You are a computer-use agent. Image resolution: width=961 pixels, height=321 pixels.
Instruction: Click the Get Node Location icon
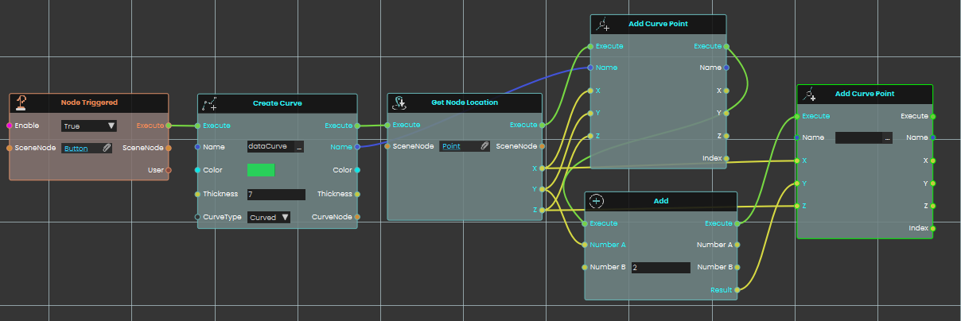tap(401, 102)
